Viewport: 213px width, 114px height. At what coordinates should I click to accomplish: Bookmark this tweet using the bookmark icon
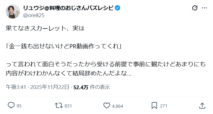point(154,105)
